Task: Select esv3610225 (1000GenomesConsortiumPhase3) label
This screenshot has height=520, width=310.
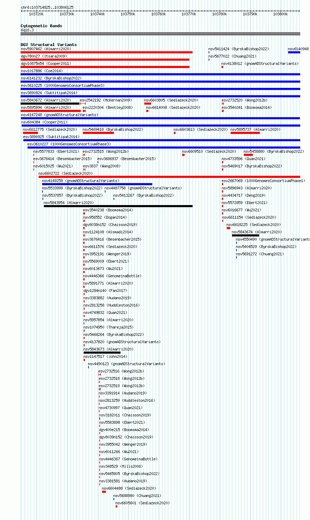Action: (63, 86)
